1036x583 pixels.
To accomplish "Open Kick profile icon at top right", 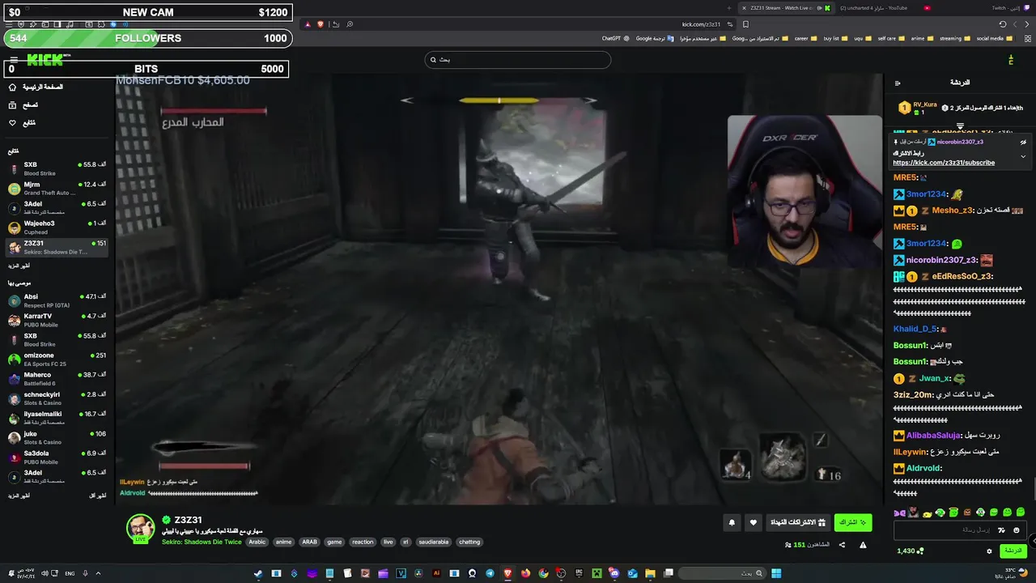I will (x=1011, y=60).
